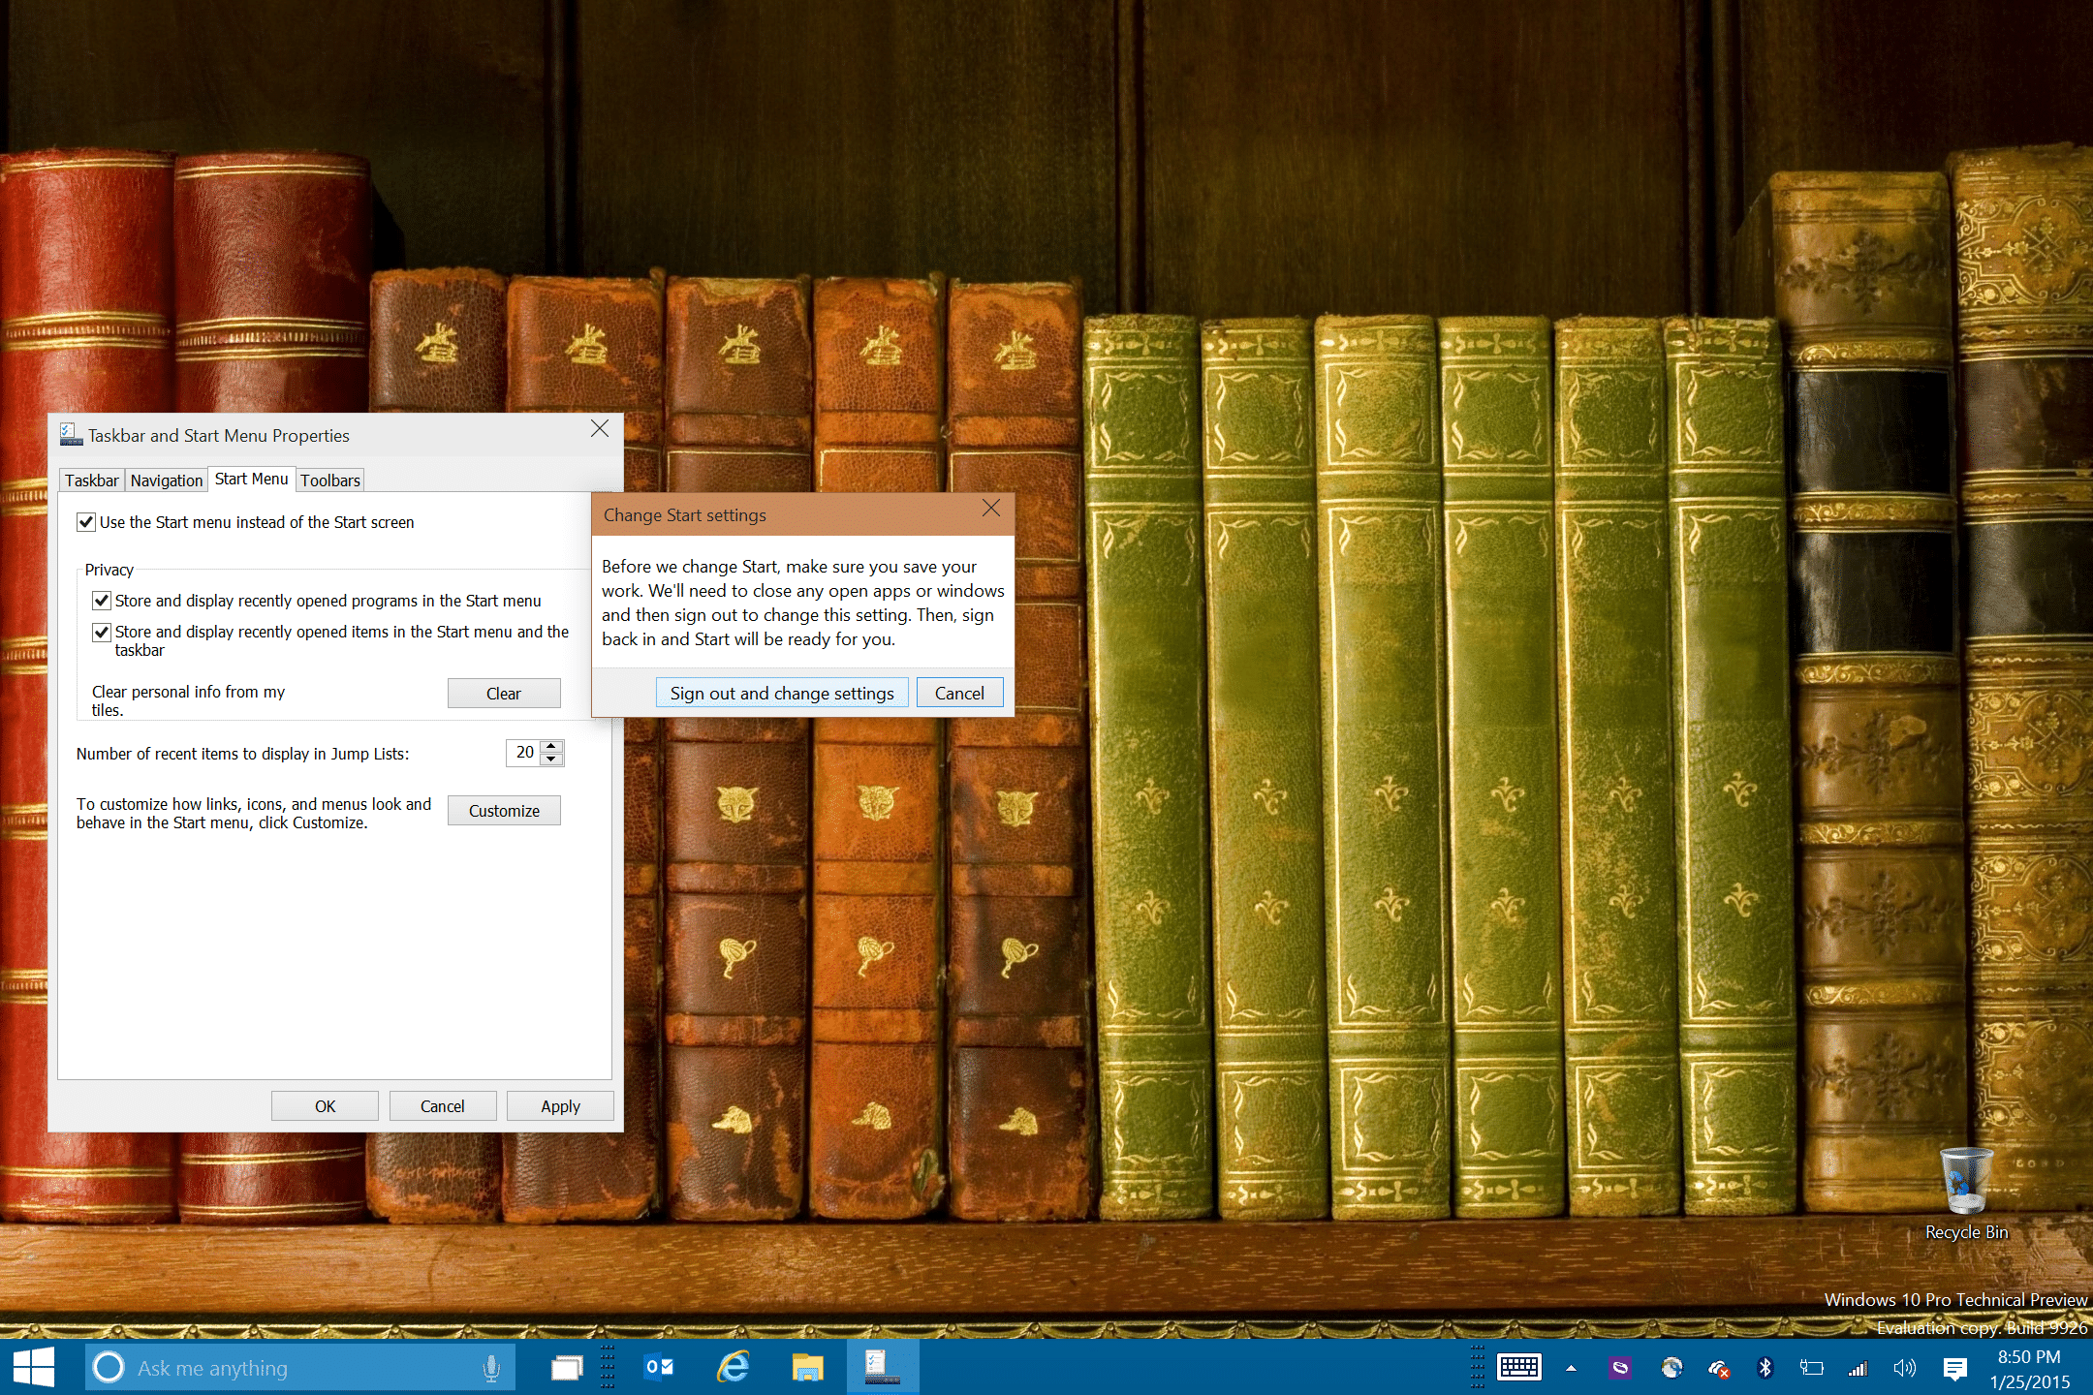
Task: Uncheck Use the Start menu instead of Start screen
Action: pyautogui.click(x=86, y=522)
